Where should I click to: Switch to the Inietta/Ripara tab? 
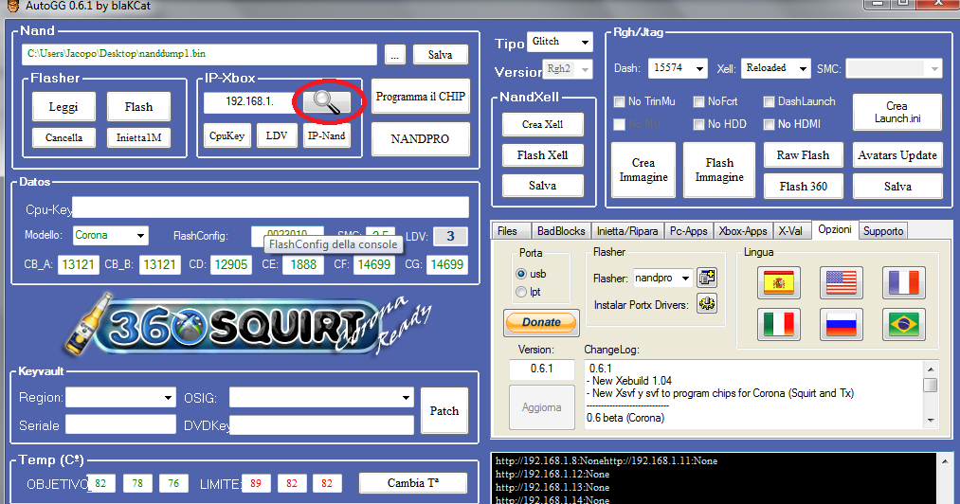point(627,231)
